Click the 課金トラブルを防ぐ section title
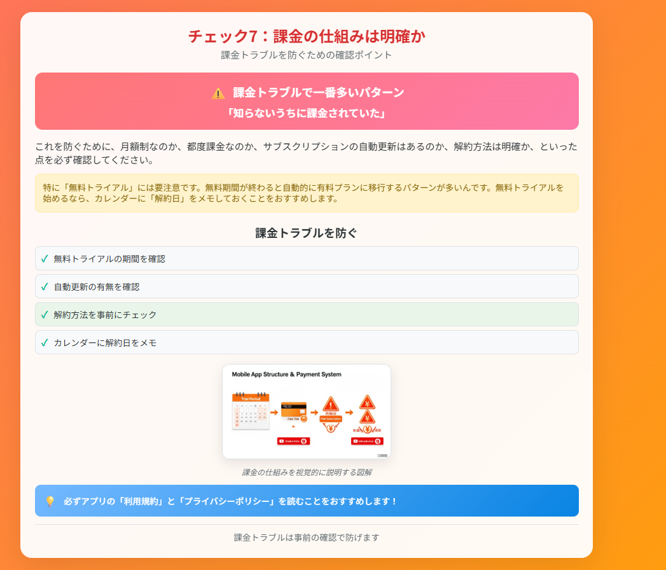The image size is (666, 570). [305, 233]
